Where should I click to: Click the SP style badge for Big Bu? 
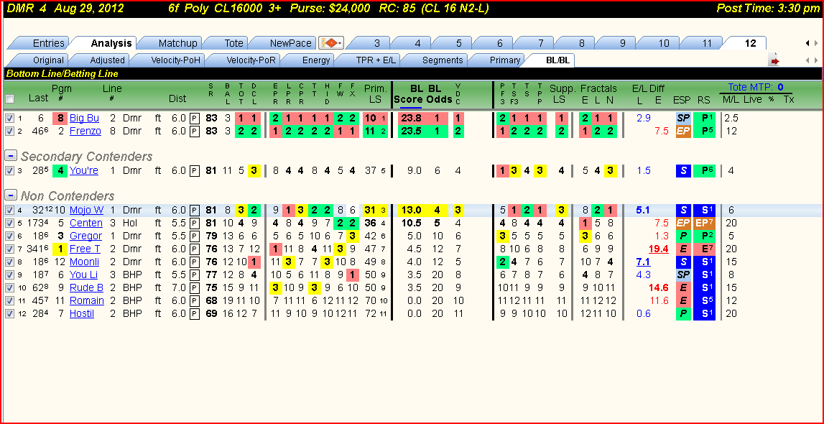[683, 118]
